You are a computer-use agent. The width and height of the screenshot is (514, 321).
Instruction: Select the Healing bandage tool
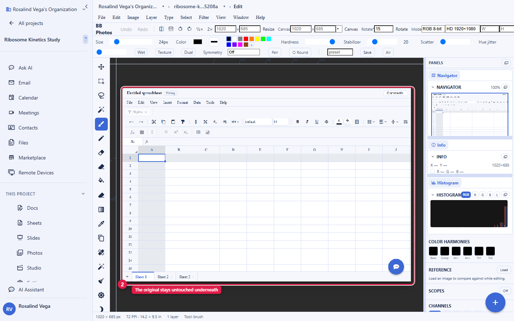click(101, 253)
